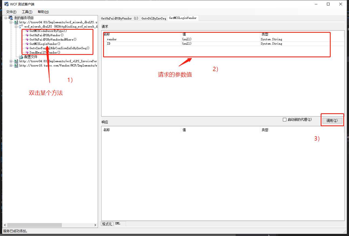The width and height of the screenshot is (349, 236).
Task: Select GetUnPaidPOByVendorAndWhere() in the tree
Action: click(x=53, y=39)
